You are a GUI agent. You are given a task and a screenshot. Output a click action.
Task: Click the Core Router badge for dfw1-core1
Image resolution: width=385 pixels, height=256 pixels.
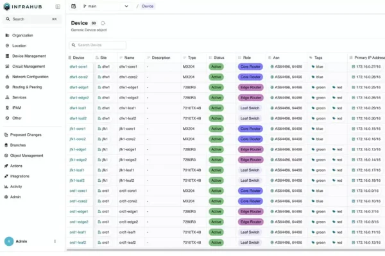click(x=250, y=67)
